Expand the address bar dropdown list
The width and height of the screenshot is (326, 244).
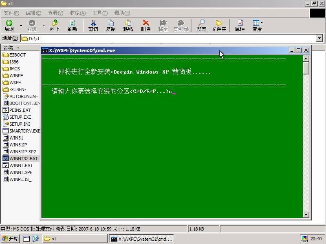319,38
